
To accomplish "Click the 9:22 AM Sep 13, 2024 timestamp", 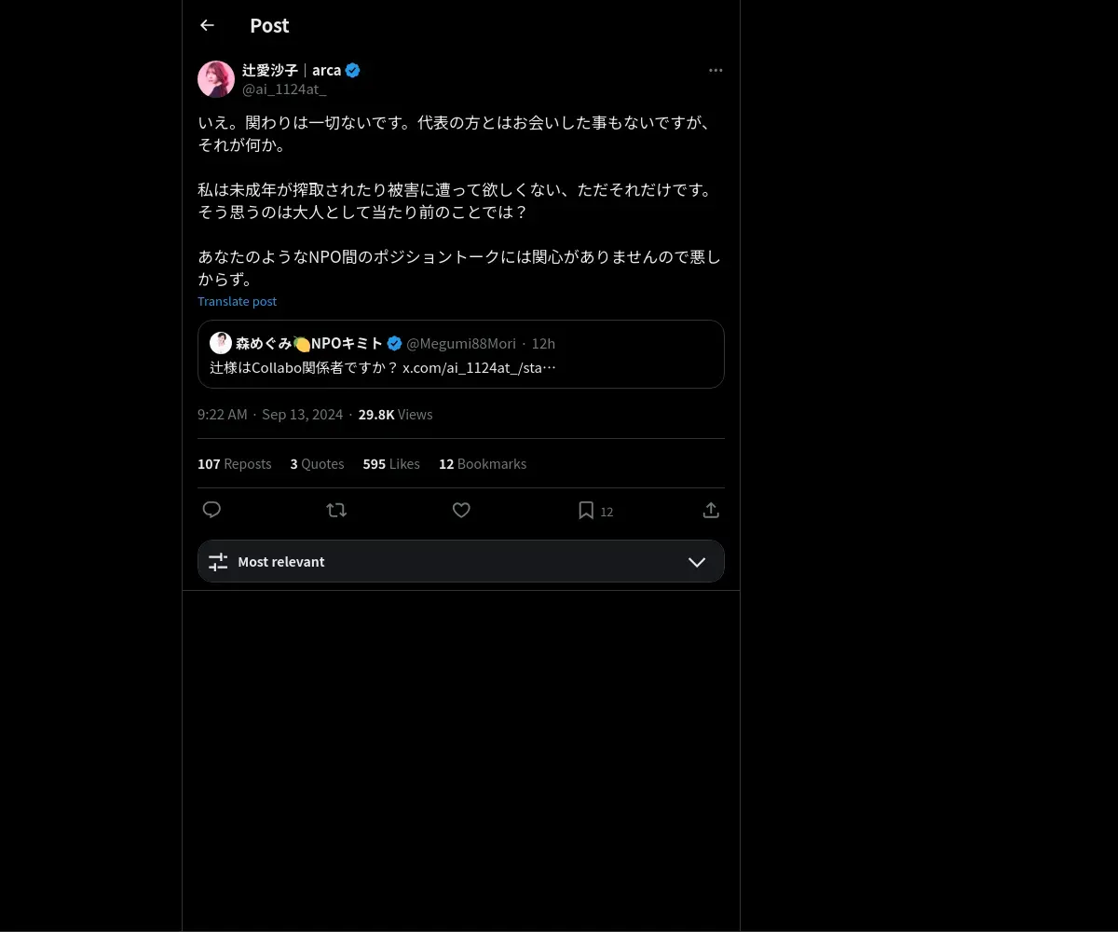I will 270,414.
